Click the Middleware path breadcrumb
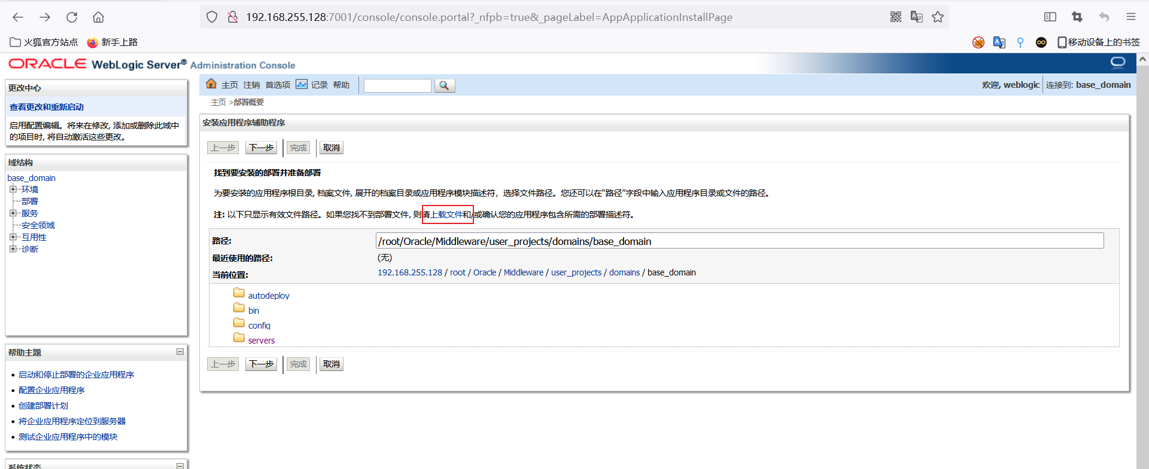The image size is (1149, 469). (x=524, y=272)
